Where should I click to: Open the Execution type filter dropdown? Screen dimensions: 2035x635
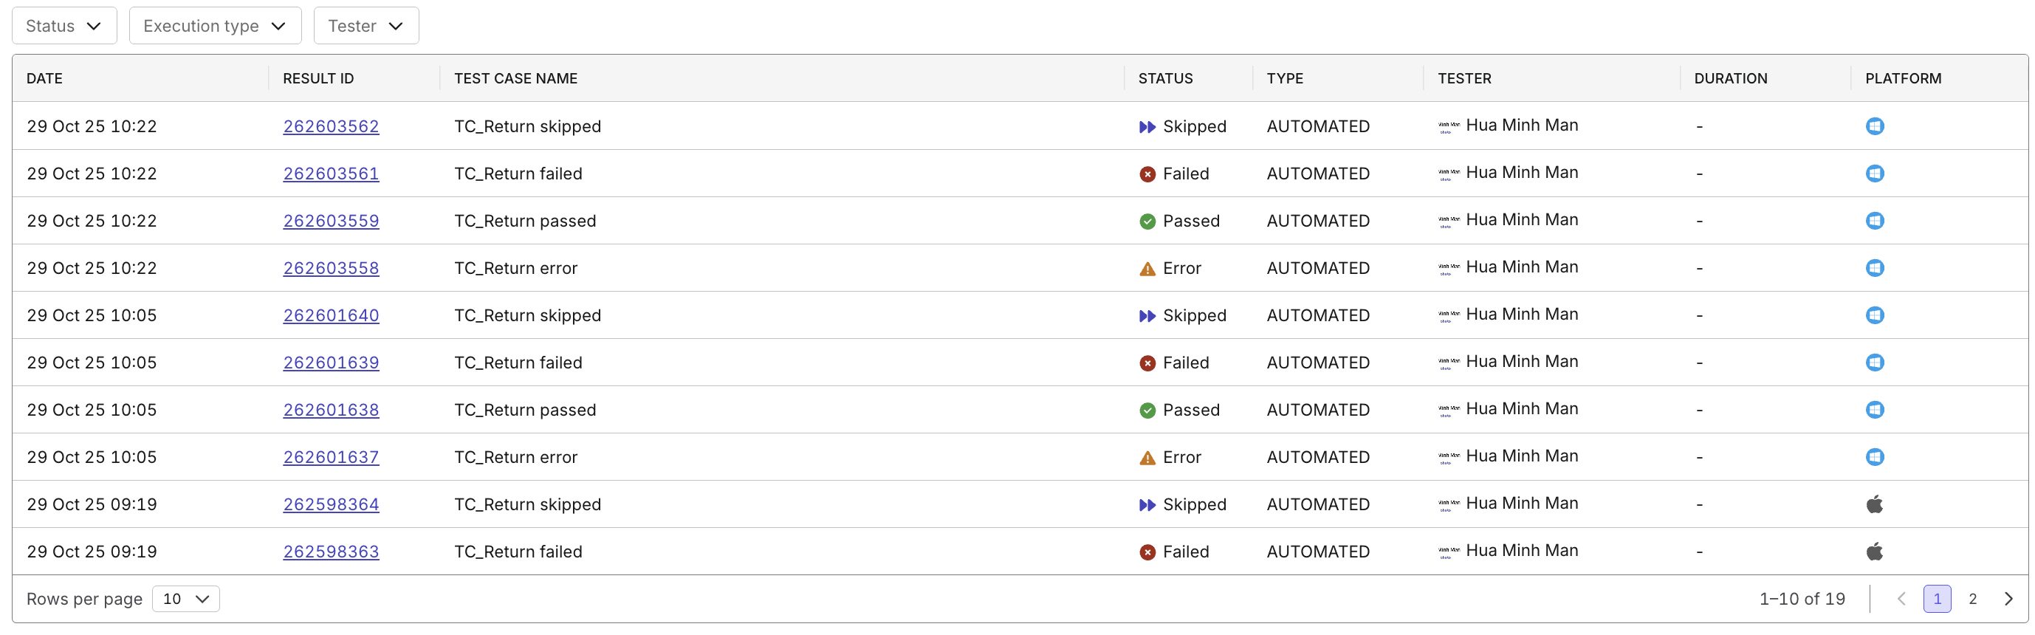point(214,25)
